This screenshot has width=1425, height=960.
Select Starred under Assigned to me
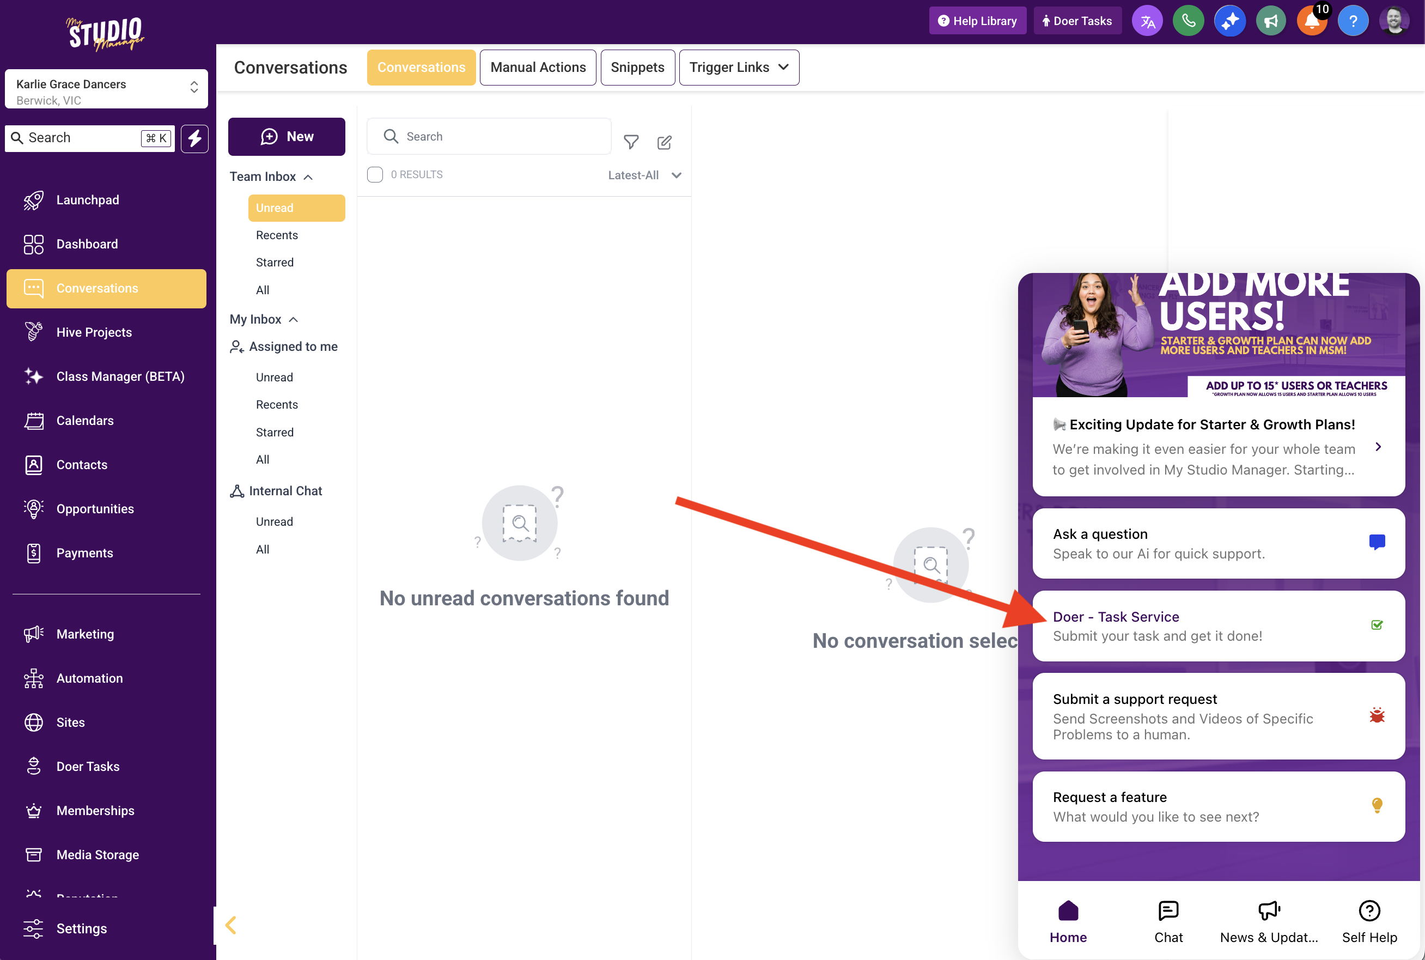point(275,433)
